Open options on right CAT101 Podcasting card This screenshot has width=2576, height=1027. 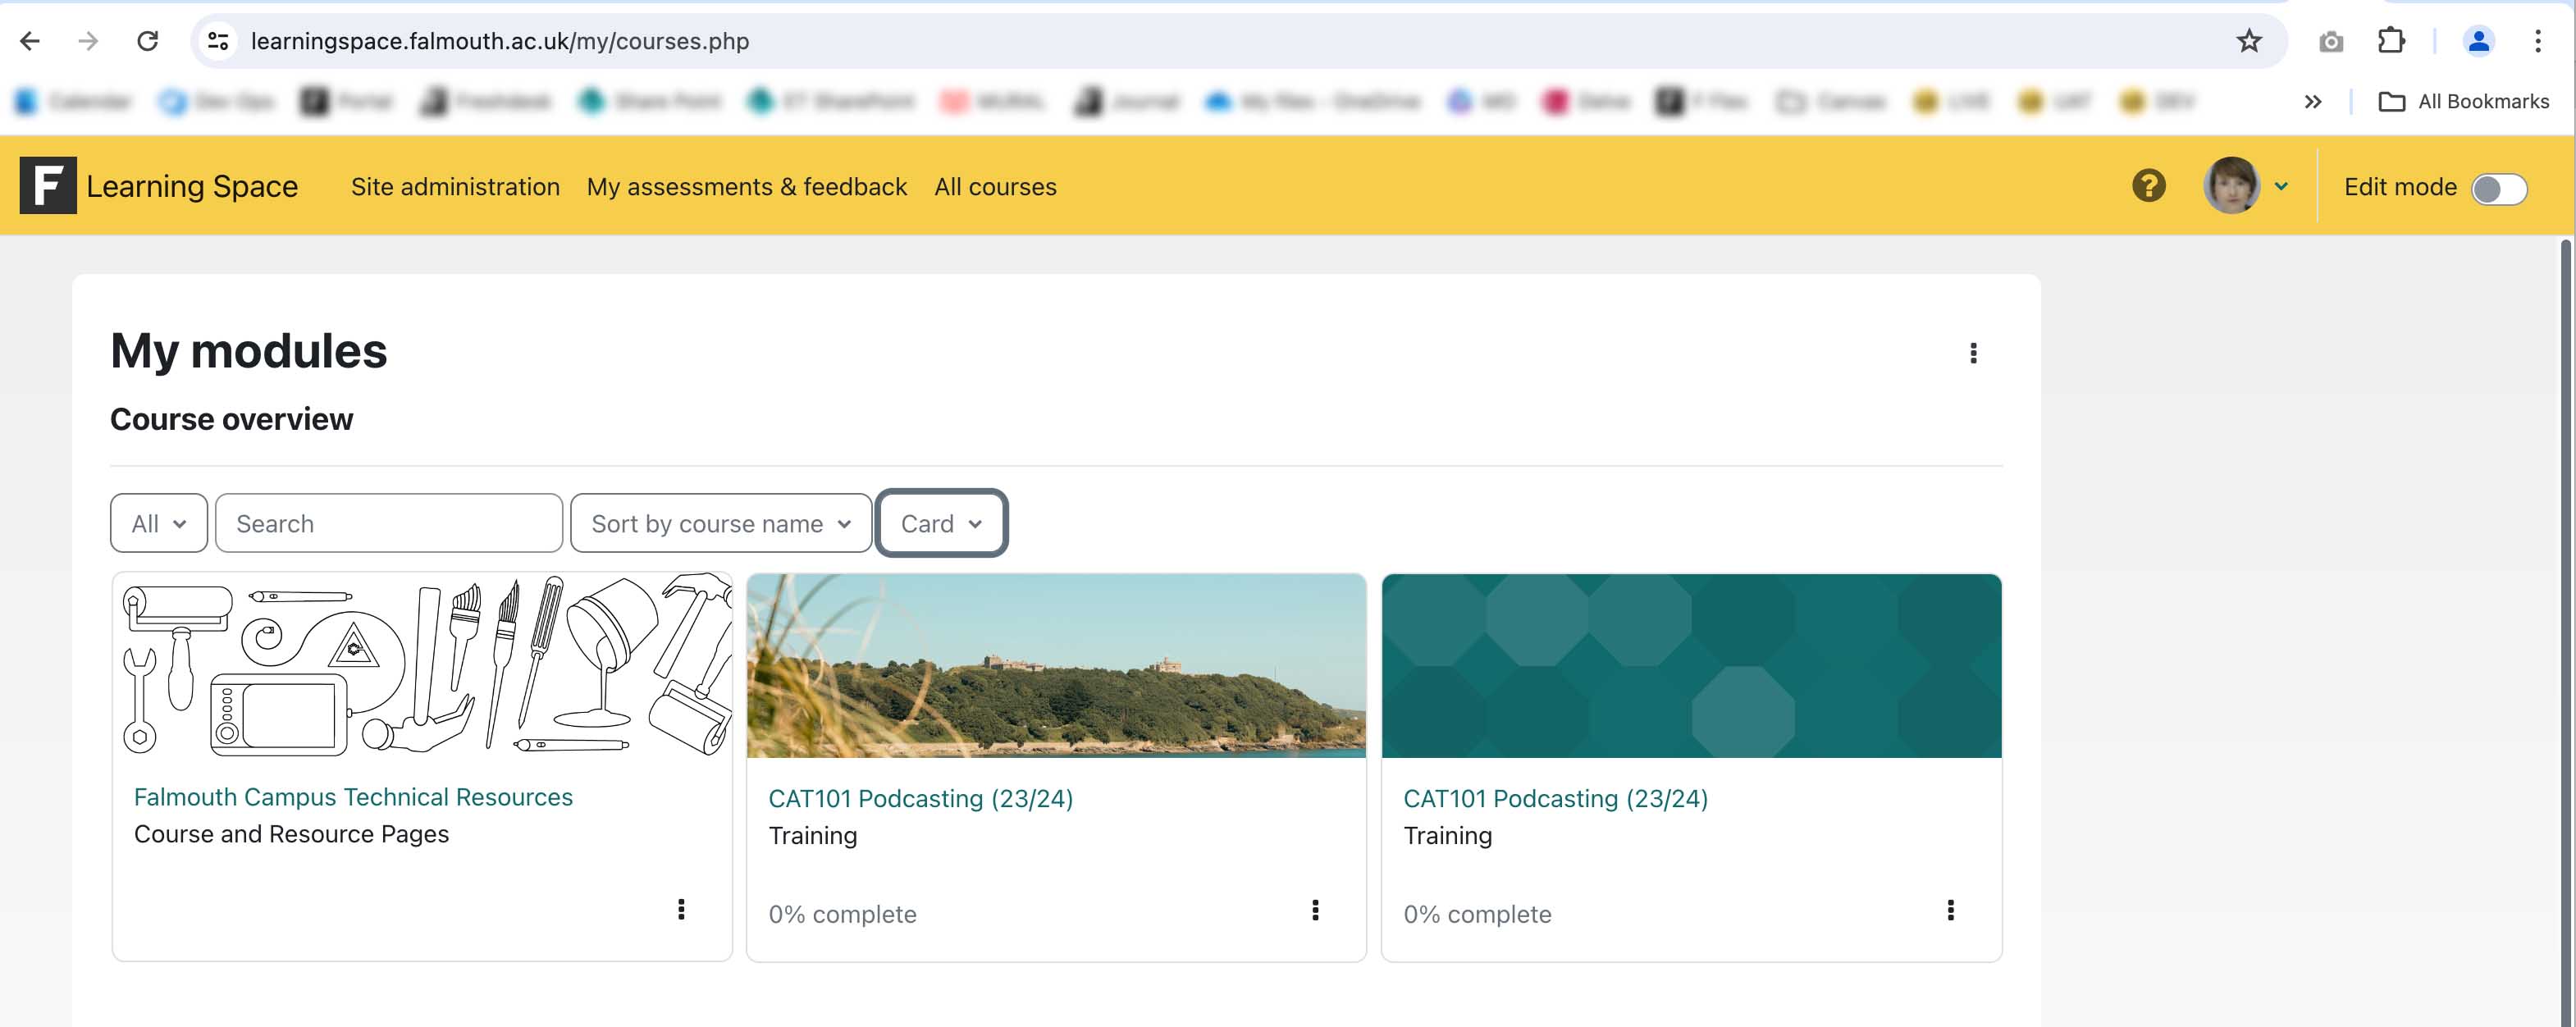1949,910
